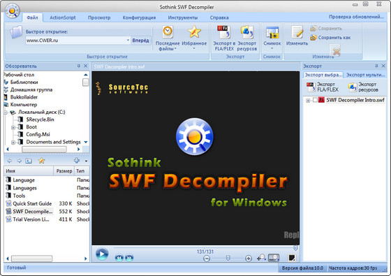Viewport: 391px width, 276px height.
Task: Click the playback progress bar marker
Action: [x=296, y=248]
